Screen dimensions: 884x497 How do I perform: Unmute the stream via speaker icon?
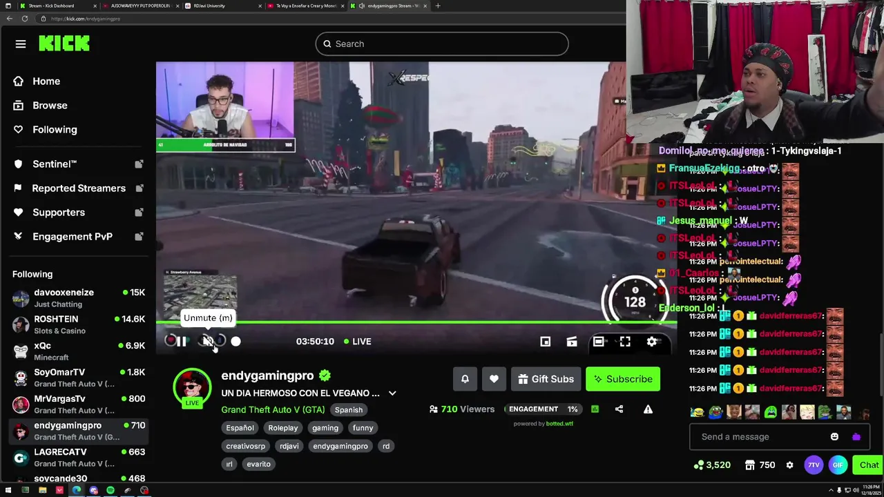click(x=208, y=341)
